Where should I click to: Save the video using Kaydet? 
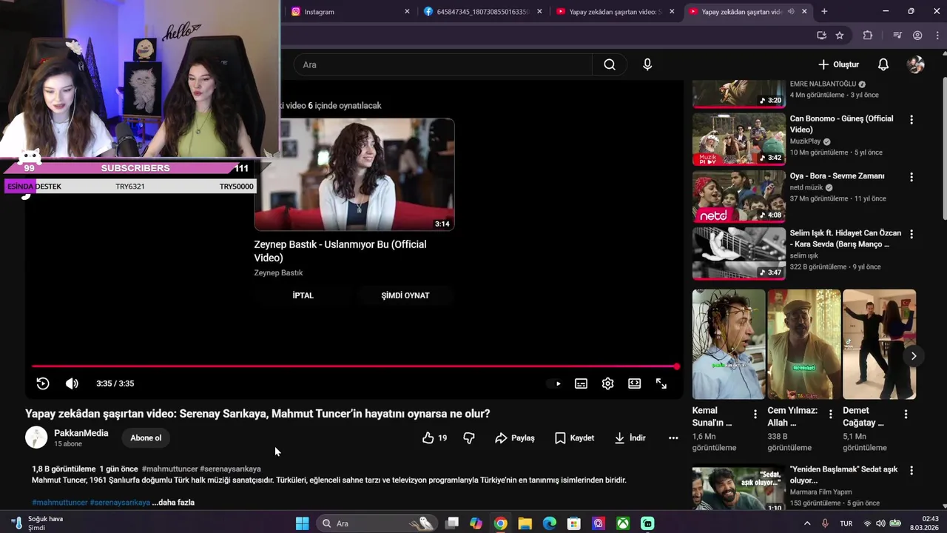tap(574, 438)
